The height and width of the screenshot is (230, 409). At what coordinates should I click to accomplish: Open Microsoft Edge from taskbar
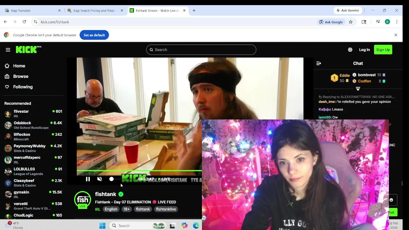click(x=196, y=226)
